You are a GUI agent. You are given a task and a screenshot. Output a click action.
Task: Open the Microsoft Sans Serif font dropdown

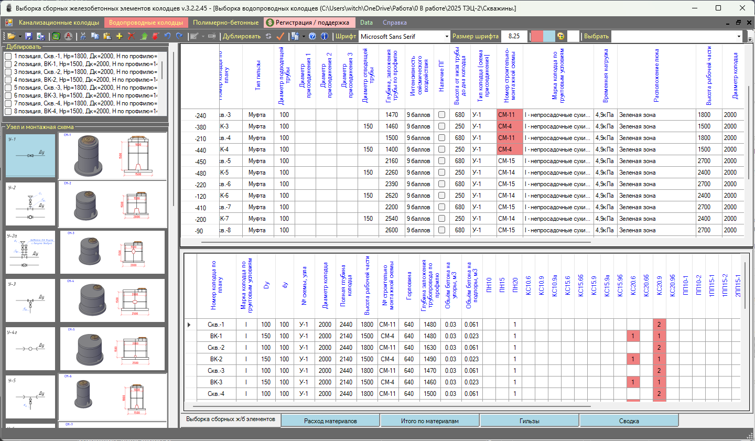(x=447, y=37)
